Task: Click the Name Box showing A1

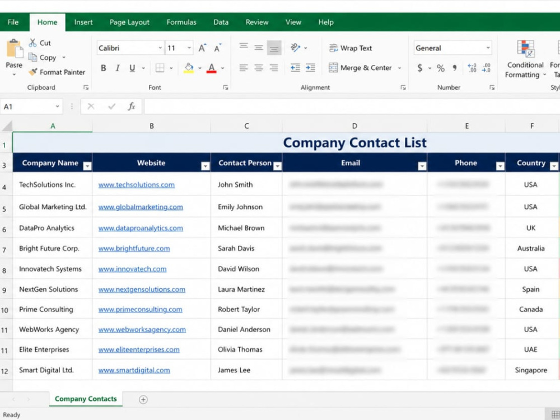Action: pos(31,106)
